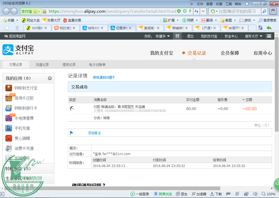The height and width of the screenshot is (198, 279).
Task: Expand the 张健华 account dropdown
Action: [162, 36]
